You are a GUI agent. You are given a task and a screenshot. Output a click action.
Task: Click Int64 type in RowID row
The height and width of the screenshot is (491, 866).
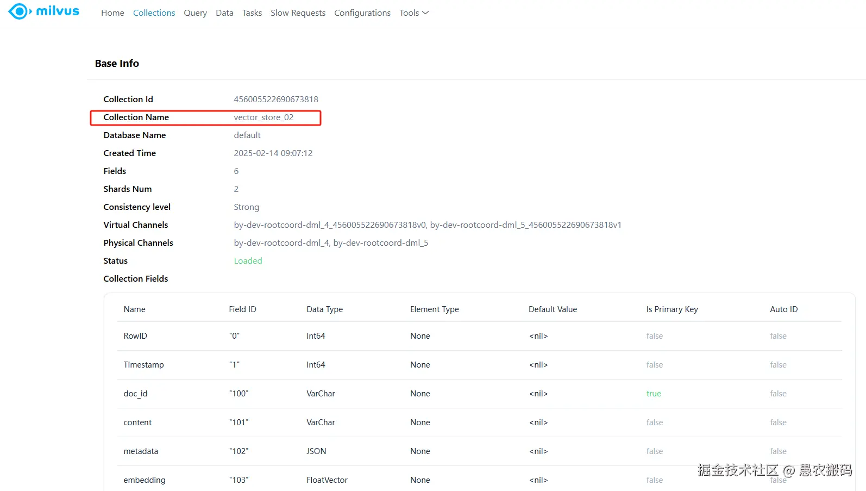(x=316, y=335)
